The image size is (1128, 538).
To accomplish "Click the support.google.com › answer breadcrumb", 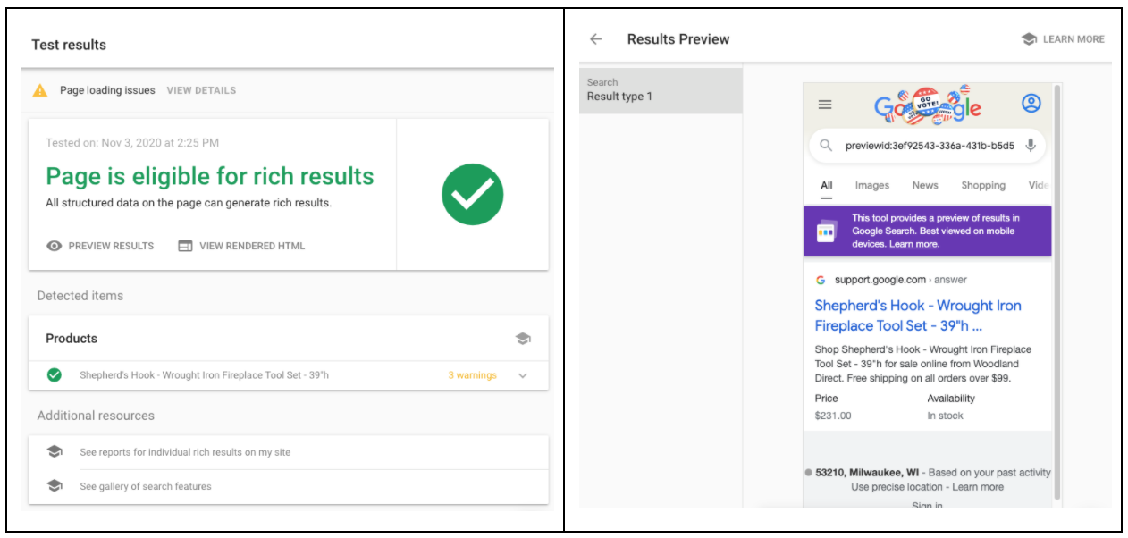I will (901, 280).
